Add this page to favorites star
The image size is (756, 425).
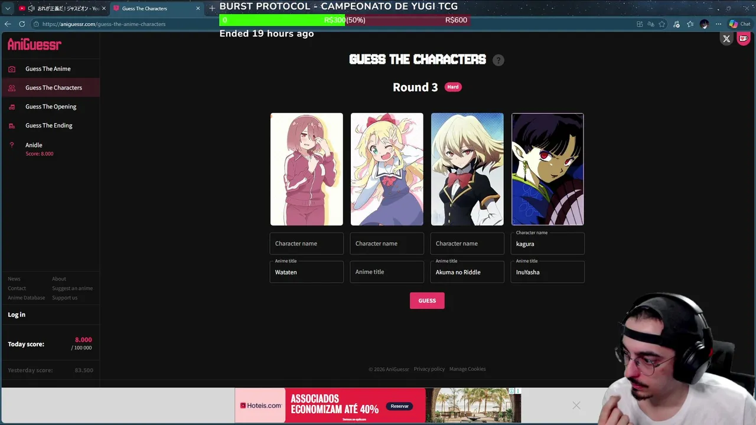click(662, 24)
